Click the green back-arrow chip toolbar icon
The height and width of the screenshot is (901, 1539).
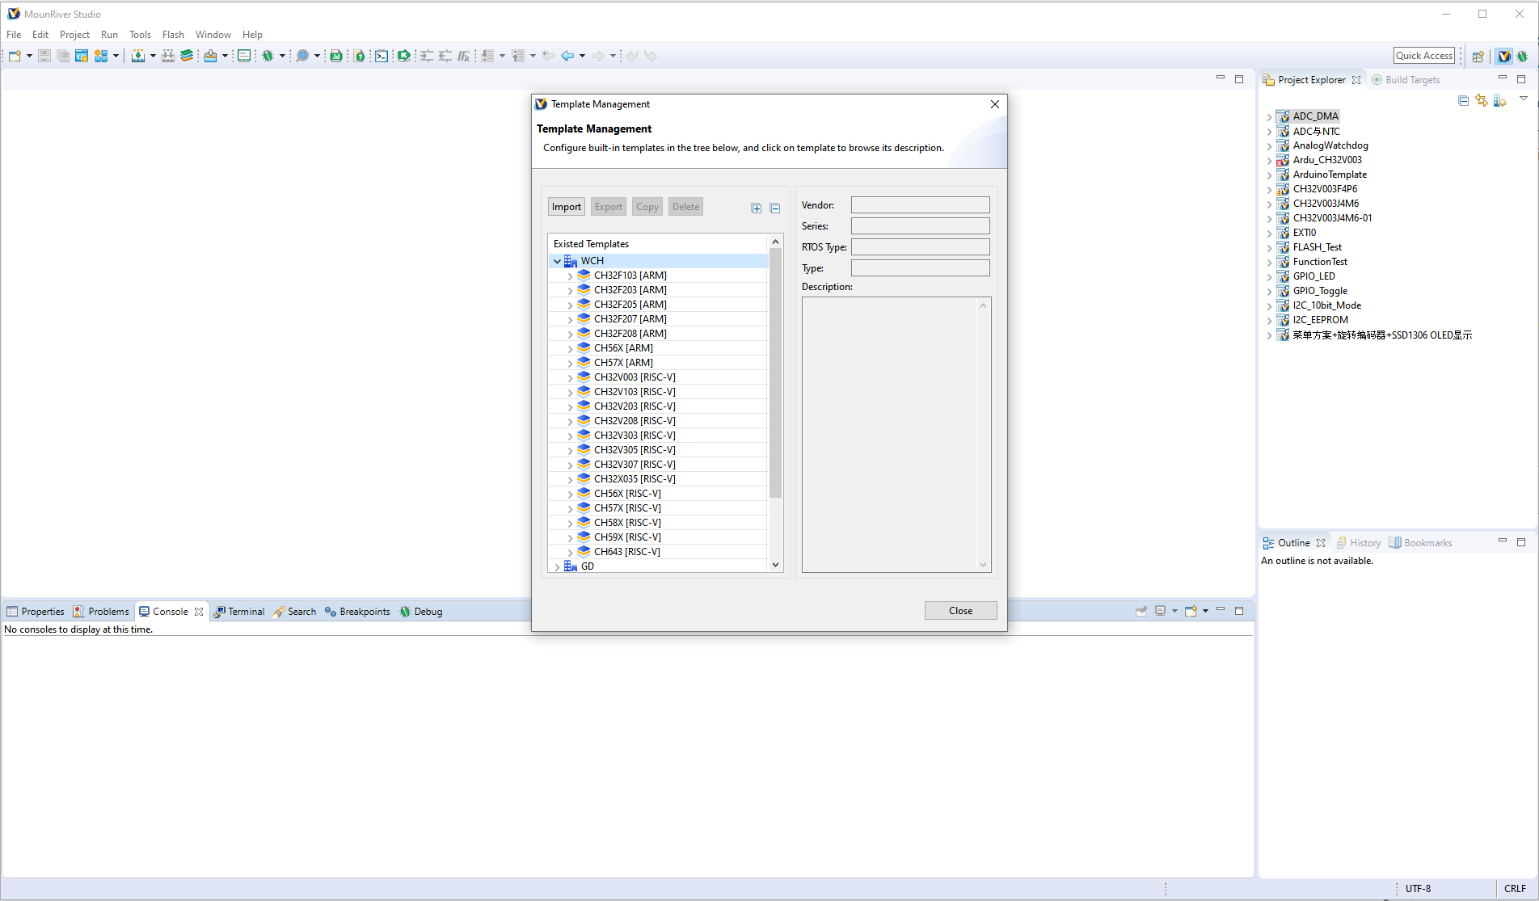click(x=404, y=56)
